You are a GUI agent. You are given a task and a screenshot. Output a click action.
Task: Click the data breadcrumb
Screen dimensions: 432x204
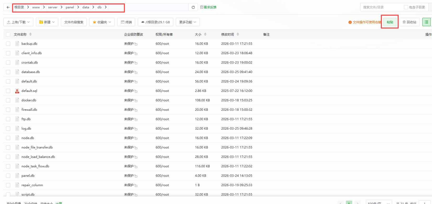click(x=86, y=7)
